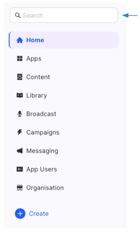Select Broadcast in the sidebar
This screenshot has width=140, height=233.
click(63, 114)
